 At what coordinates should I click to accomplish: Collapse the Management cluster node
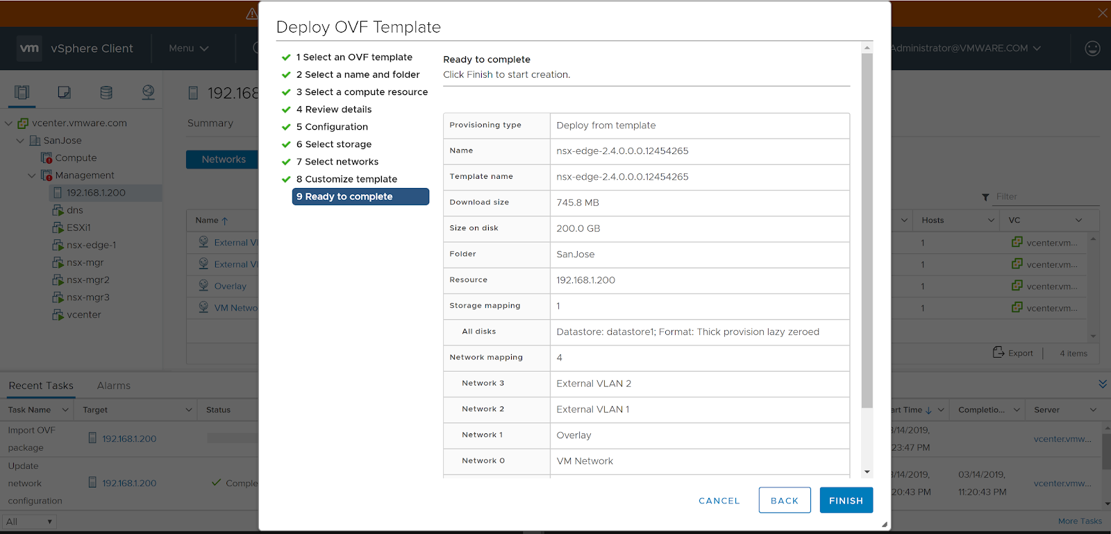[32, 175]
